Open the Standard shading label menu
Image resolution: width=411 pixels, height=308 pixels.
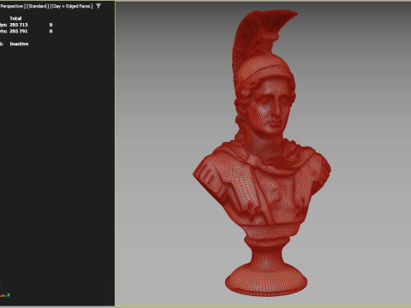[x=38, y=6]
